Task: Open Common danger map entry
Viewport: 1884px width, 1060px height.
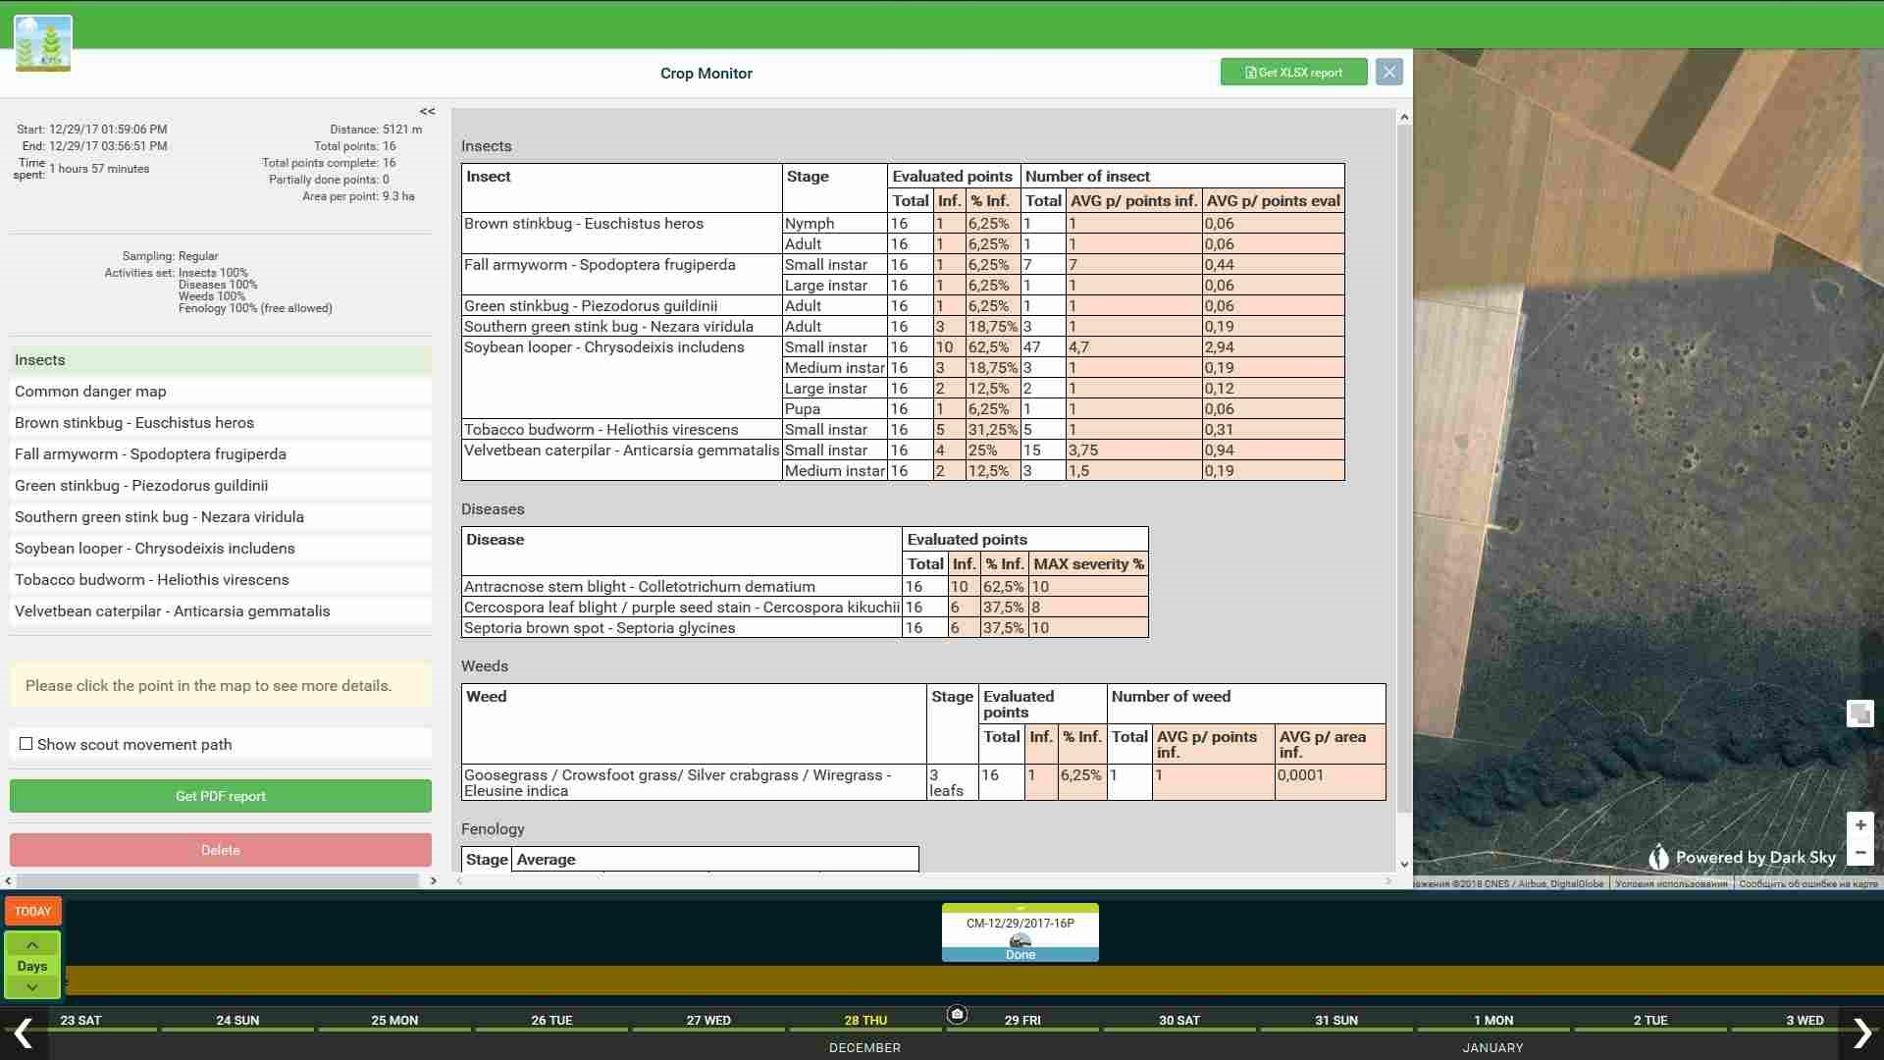Action: [x=221, y=392]
